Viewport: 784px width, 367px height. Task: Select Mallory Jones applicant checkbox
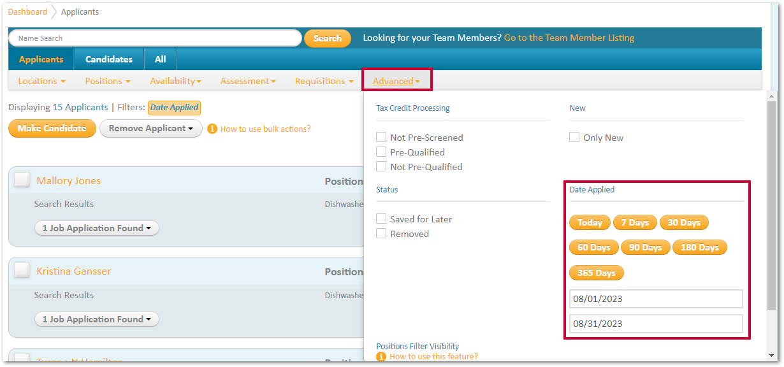coord(22,180)
